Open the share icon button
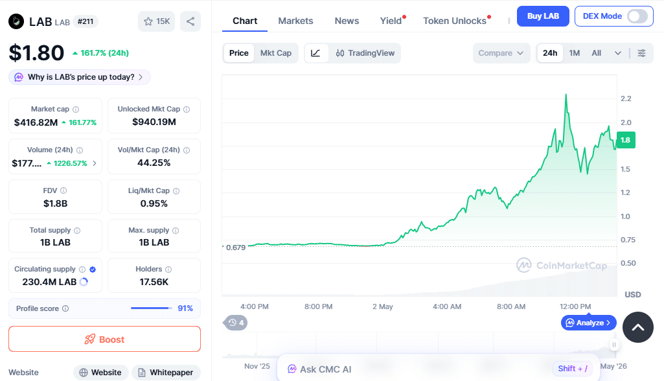Image resolution: width=664 pixels, height=381 pixels. (x=190, y=21)
